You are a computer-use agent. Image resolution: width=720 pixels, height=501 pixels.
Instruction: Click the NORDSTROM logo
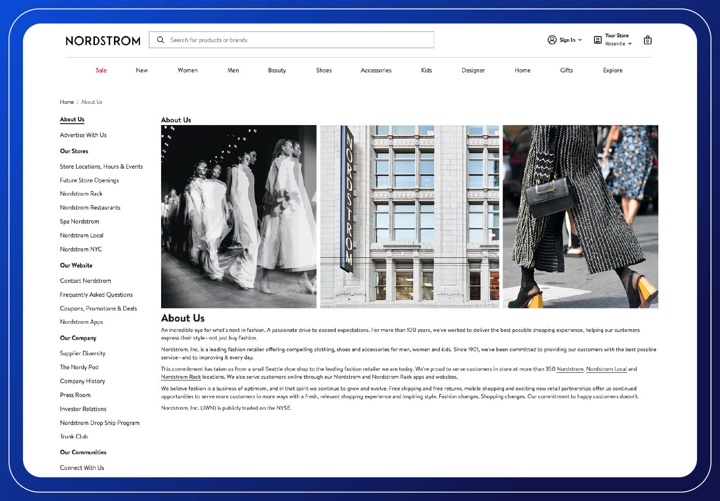click(x=103, y=40)
